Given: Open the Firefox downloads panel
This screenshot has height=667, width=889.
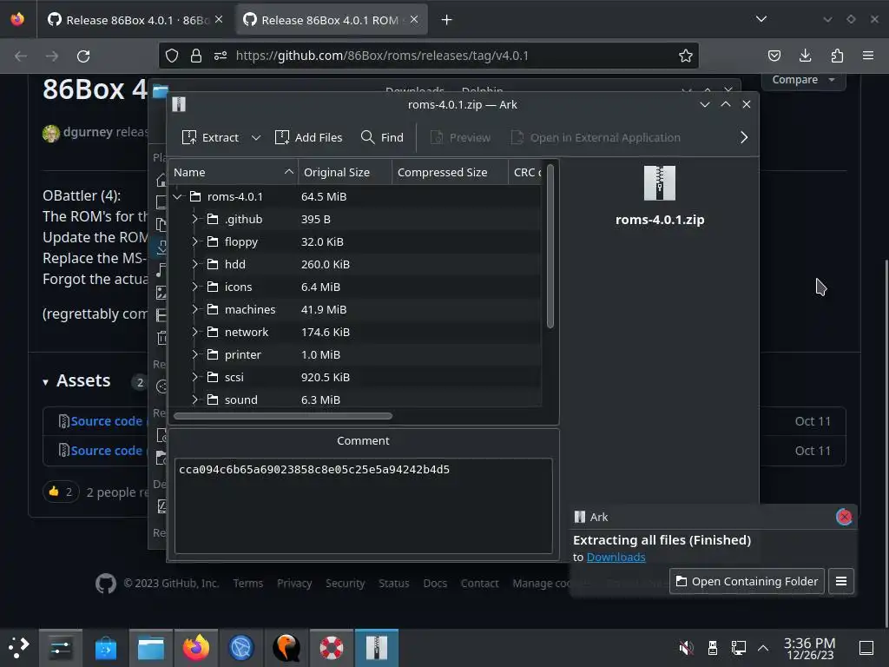Looking at the screenshot, I should point(805,56).
